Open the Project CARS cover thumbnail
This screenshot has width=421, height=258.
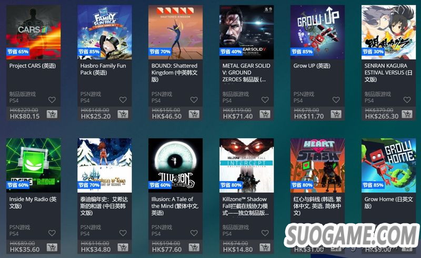[x=34, y=32]
